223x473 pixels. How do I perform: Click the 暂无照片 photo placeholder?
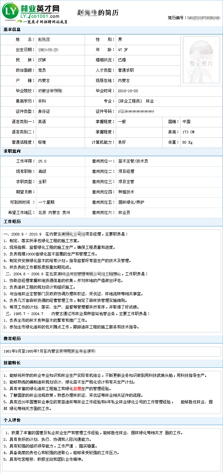click(201, 60)
